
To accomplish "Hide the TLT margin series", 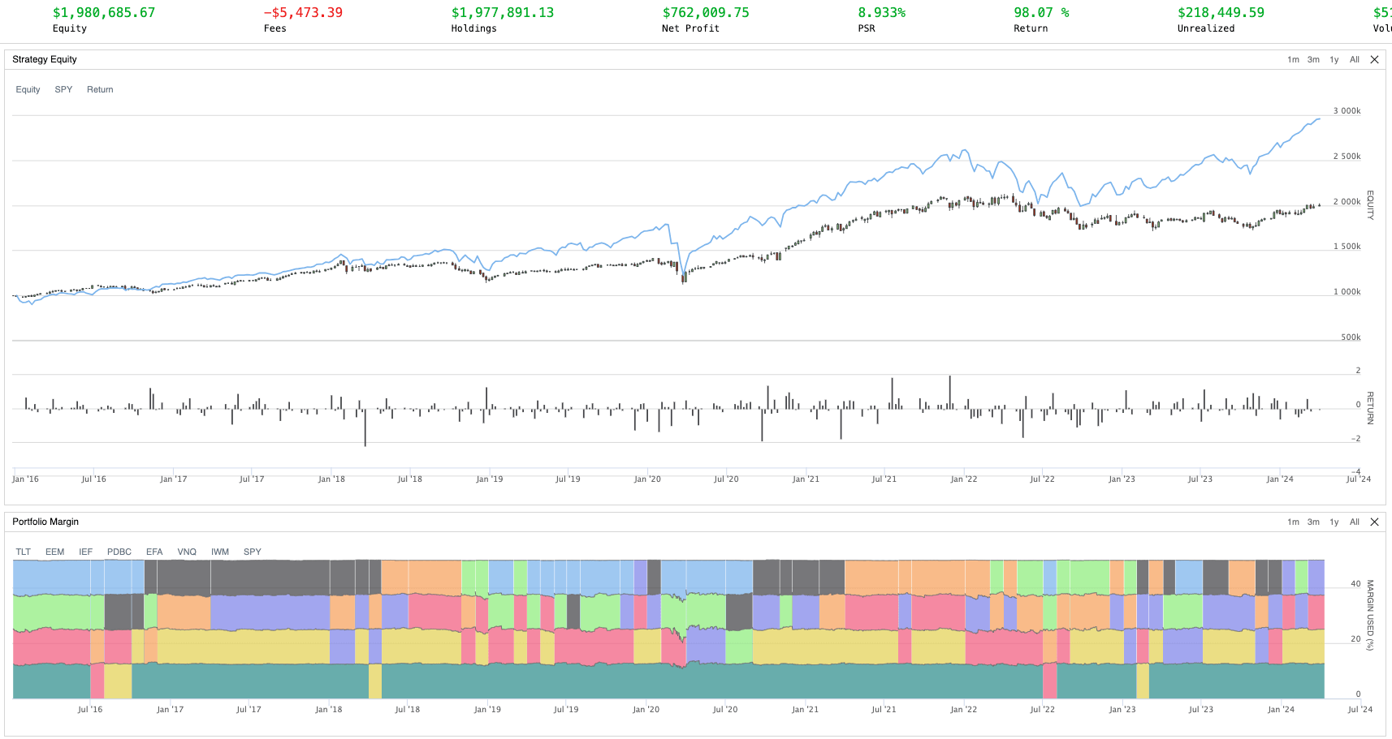I will pos(23,552).
